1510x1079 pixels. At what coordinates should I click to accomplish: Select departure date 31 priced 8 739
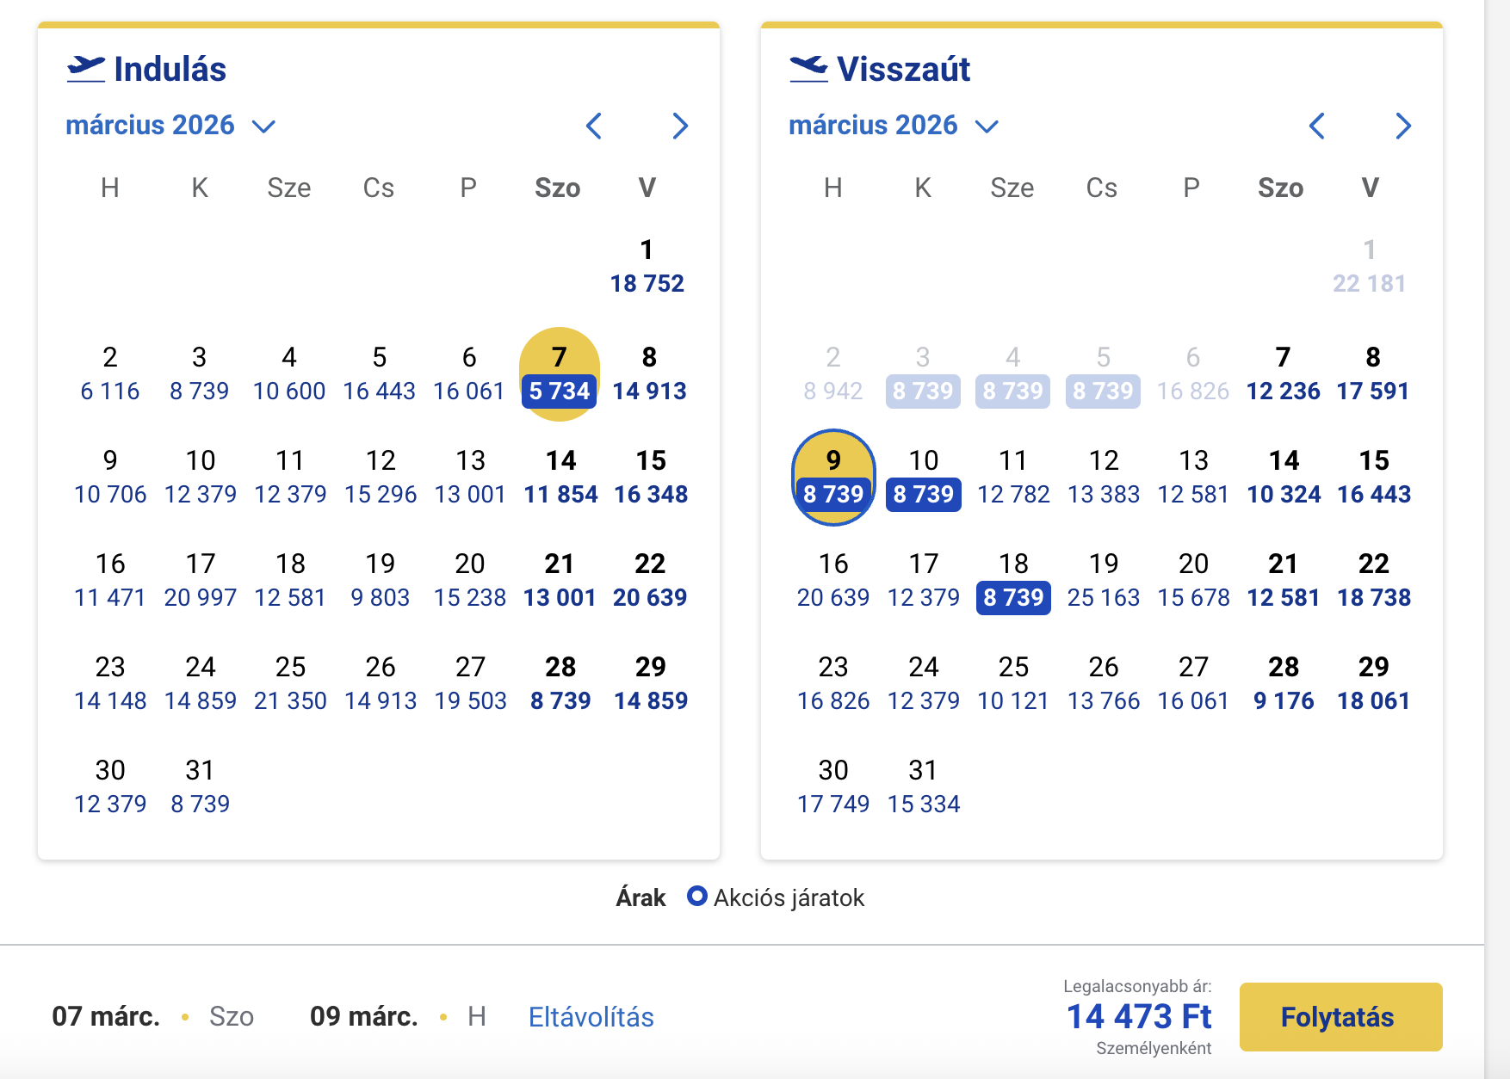(x=200, y=786)
